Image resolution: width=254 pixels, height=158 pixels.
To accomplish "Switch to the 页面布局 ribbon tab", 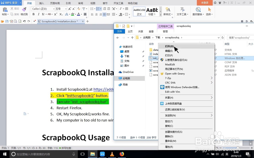I will pyautogui.click(x=55, y=3).
